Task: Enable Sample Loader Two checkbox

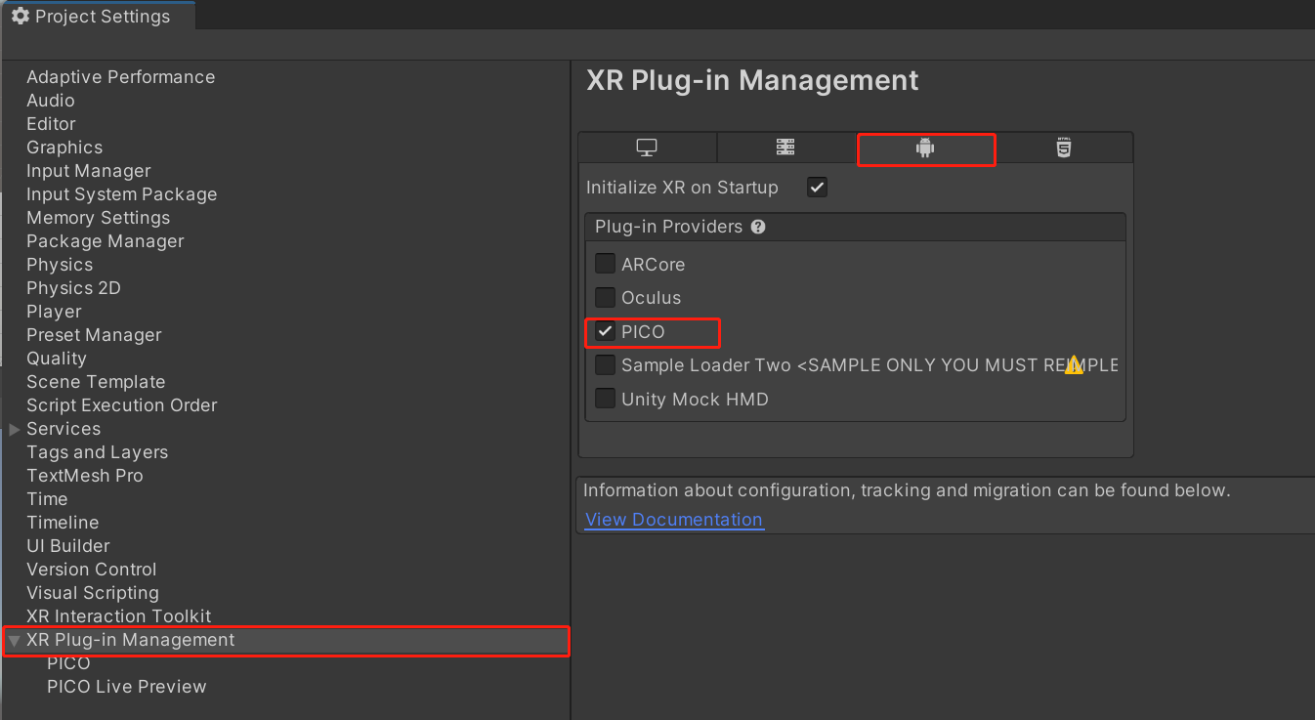Action: pyautogui.click(x=605, y=365)
